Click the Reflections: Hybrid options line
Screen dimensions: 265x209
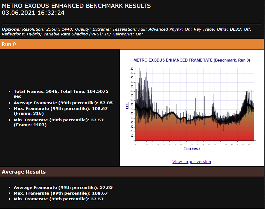tap(72, 34)
